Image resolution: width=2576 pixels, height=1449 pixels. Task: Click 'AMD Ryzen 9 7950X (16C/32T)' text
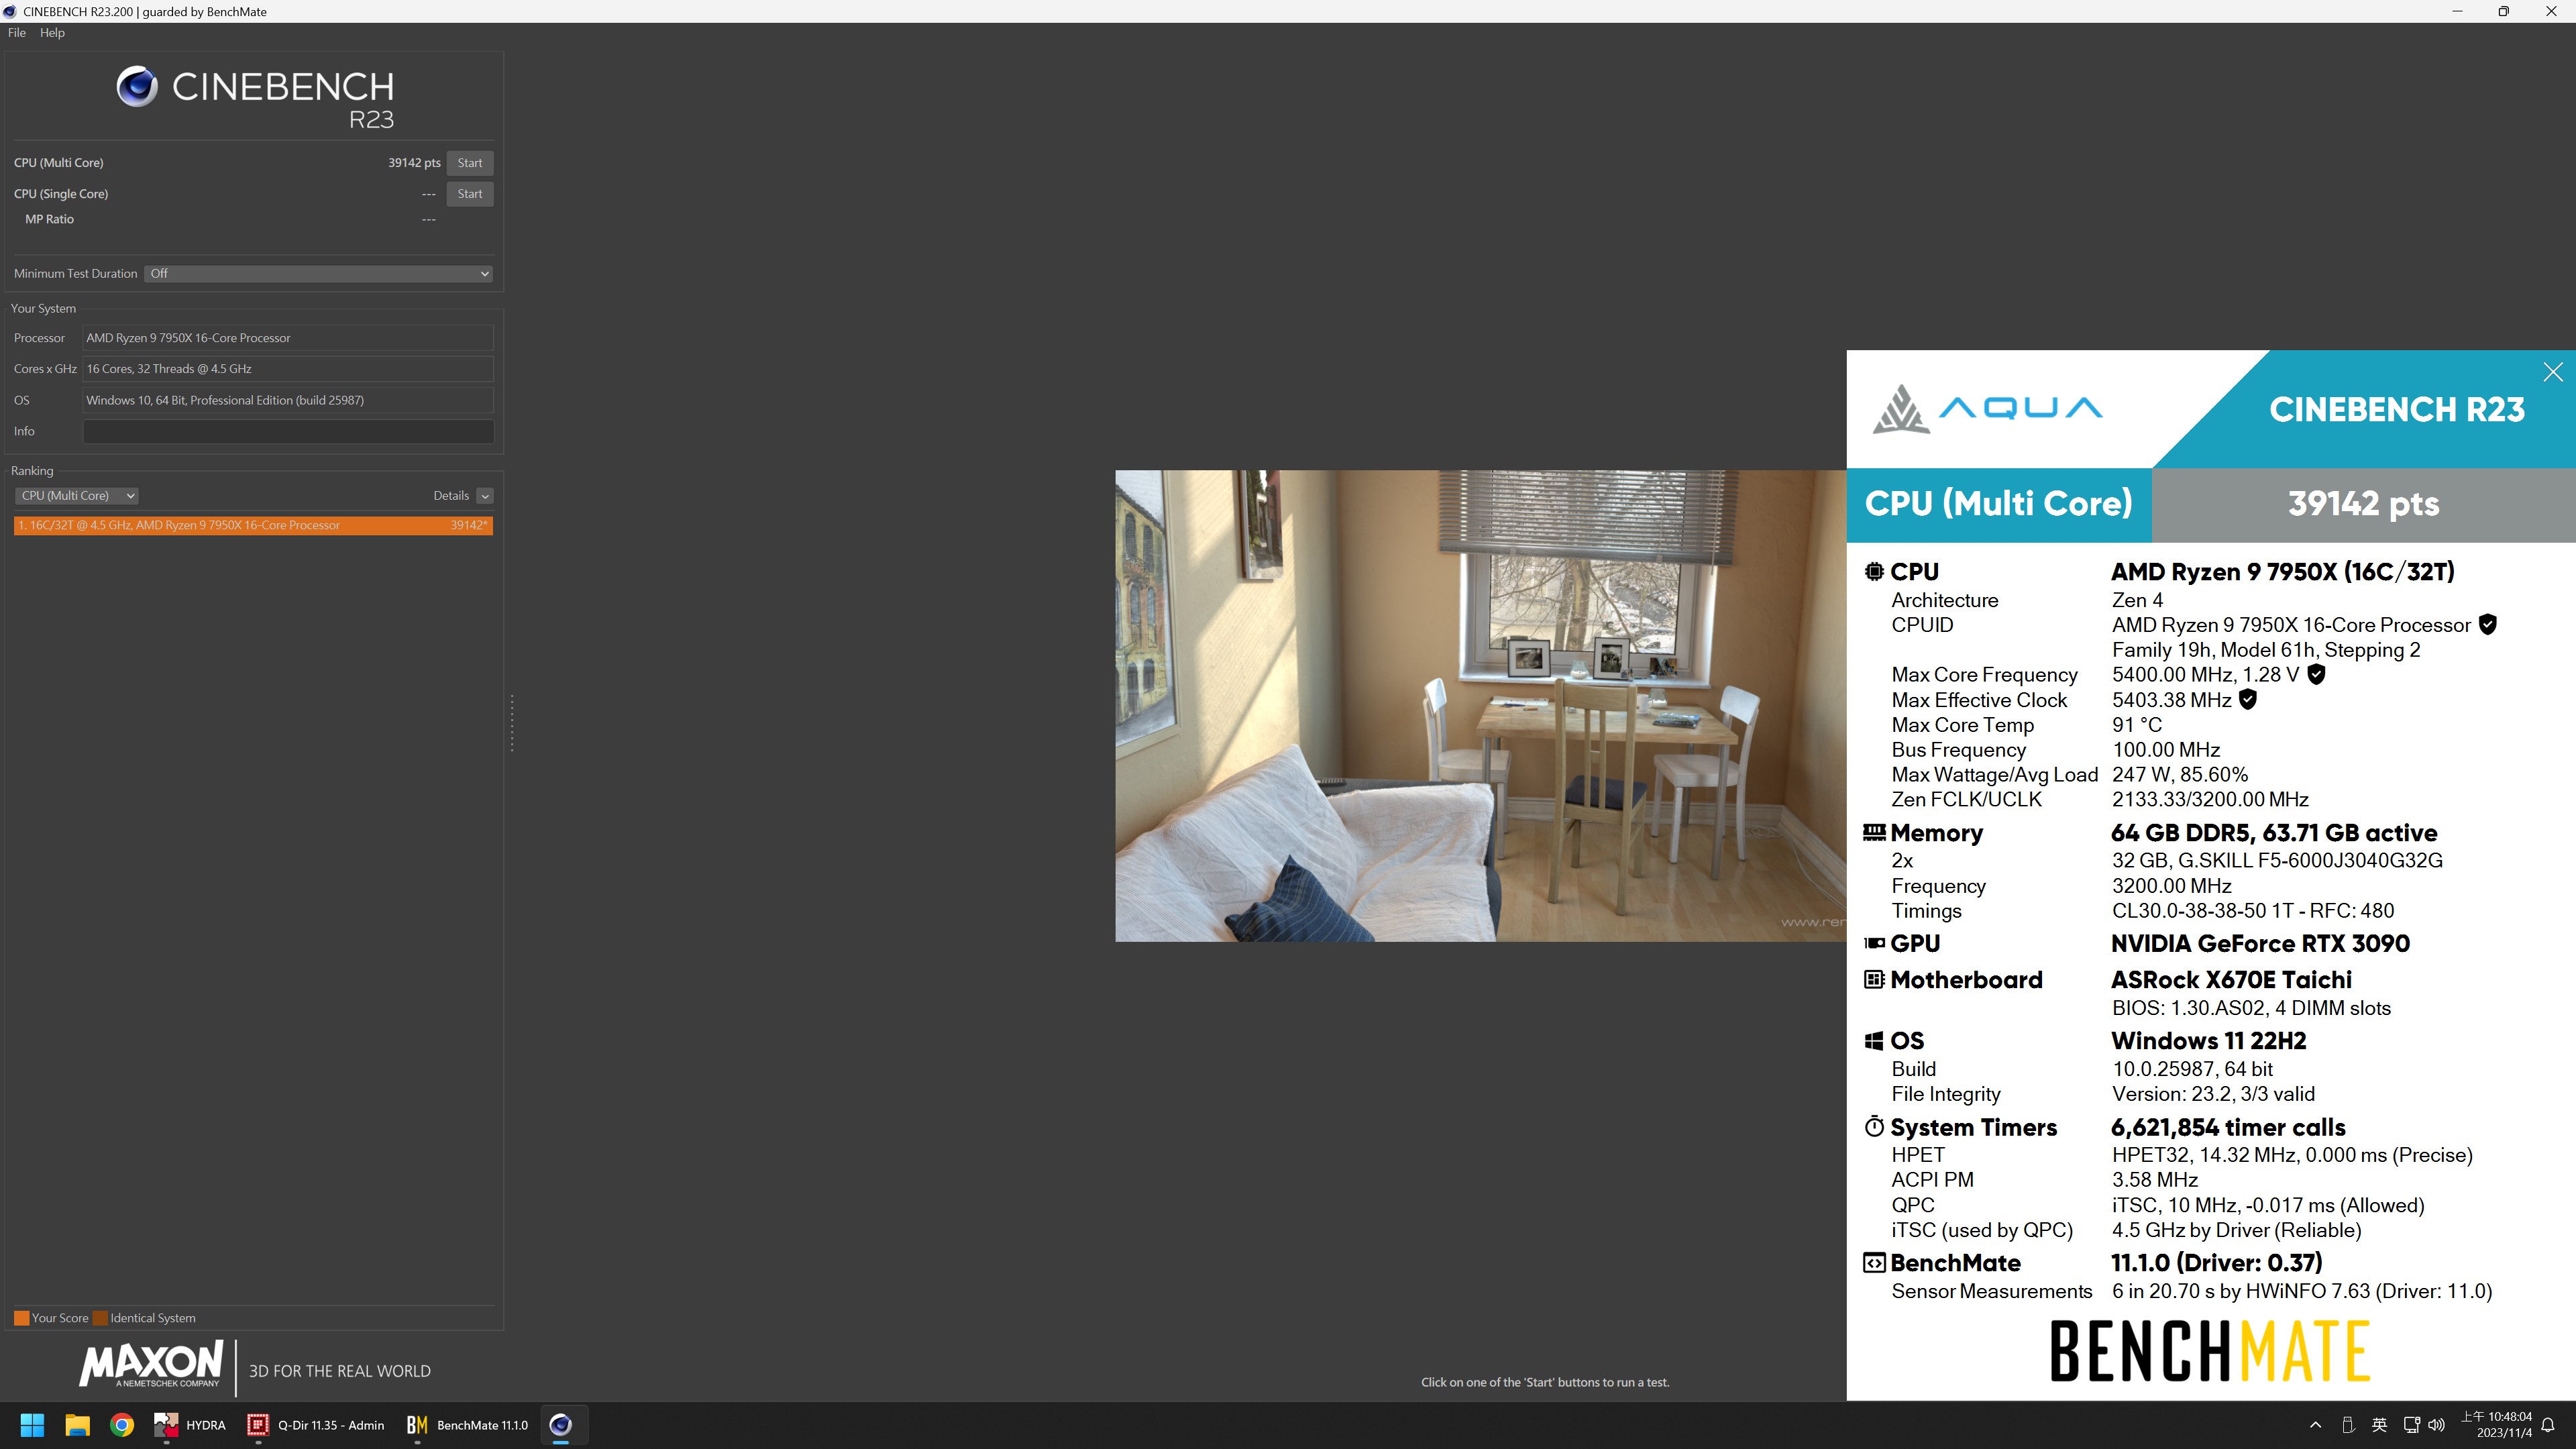(2282, 572)
